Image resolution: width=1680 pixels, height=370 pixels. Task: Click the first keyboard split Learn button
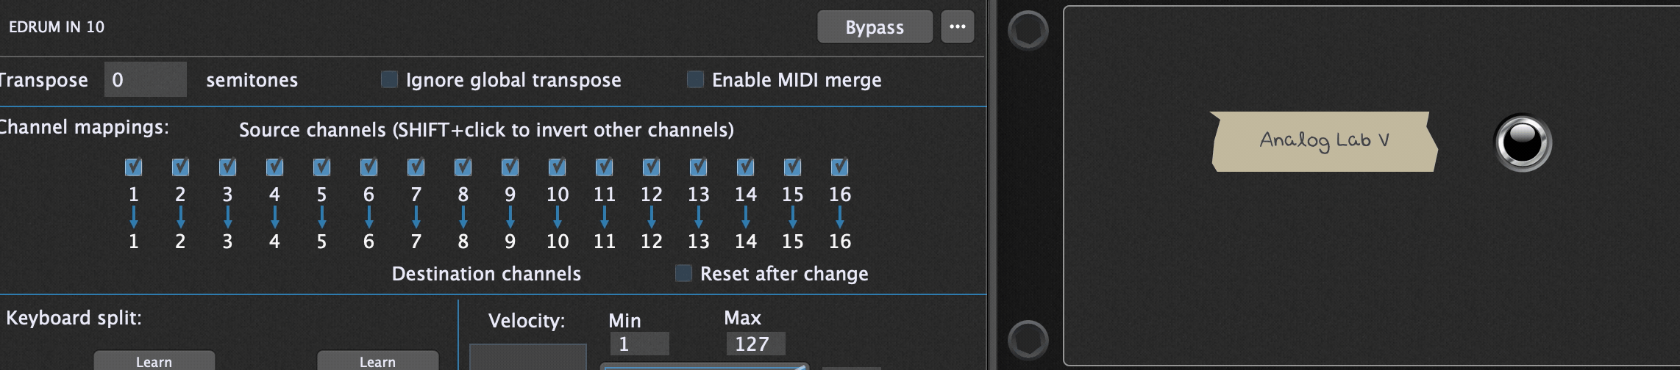pyautogui.click(x=154, y=360)
